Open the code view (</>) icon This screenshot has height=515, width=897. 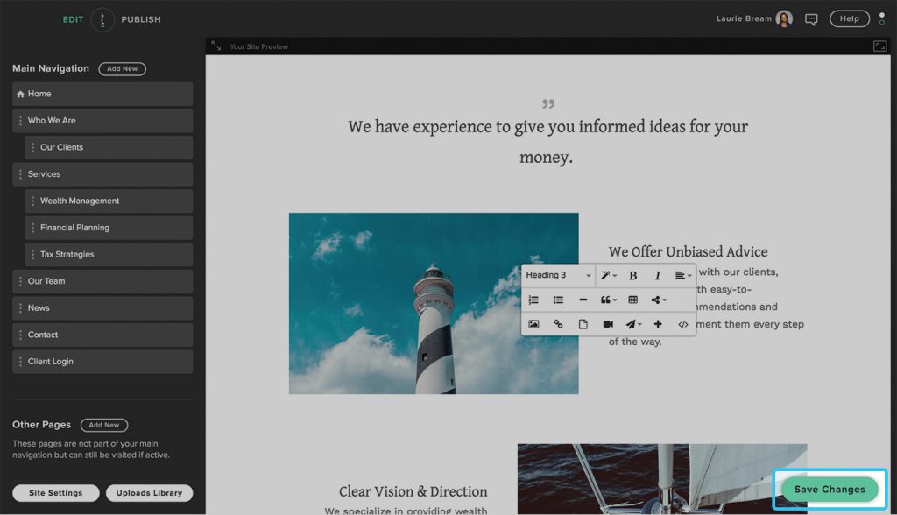682,324
